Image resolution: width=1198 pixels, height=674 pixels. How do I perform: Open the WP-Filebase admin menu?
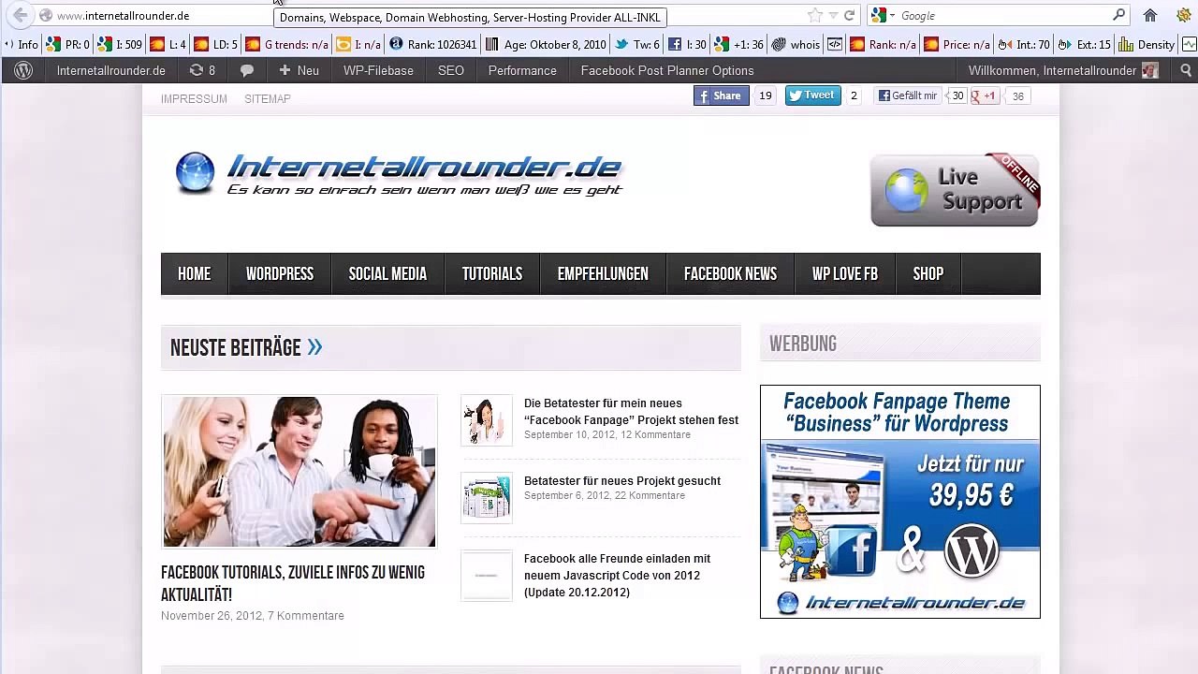[x=378, y=70]
